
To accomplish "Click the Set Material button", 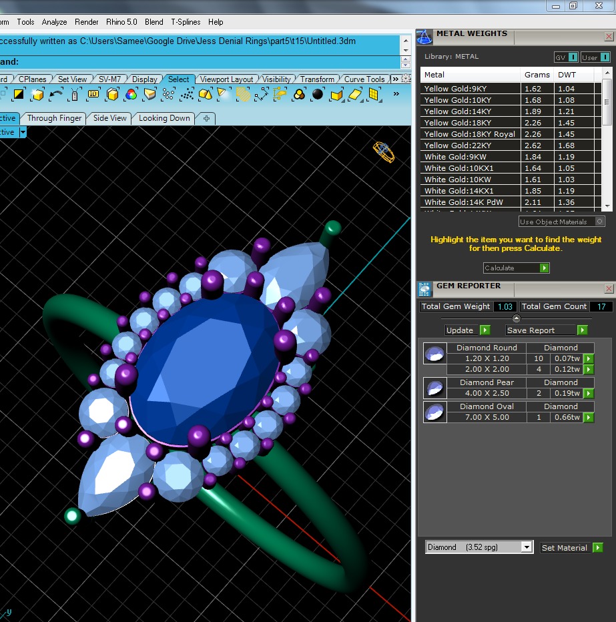I will (x=571, y=547).
